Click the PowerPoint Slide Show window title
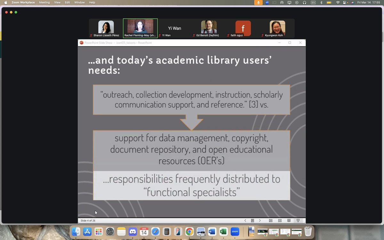The height and width of the screenshot is (240, 384). pyautogui.click(x=118, y=43)
